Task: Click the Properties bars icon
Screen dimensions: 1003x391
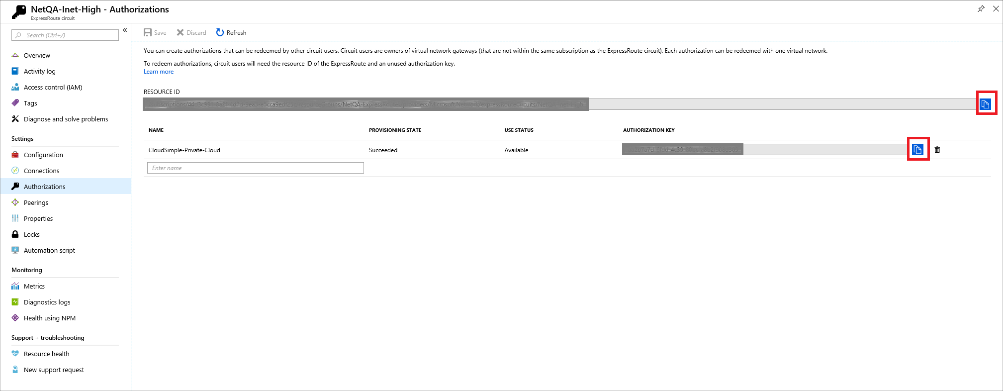Action: tap(15, 218)
